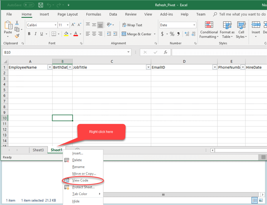Switch to the Formulas ribbon tab
Viewport: 267px width, 205px height.
tap(93, 14)
